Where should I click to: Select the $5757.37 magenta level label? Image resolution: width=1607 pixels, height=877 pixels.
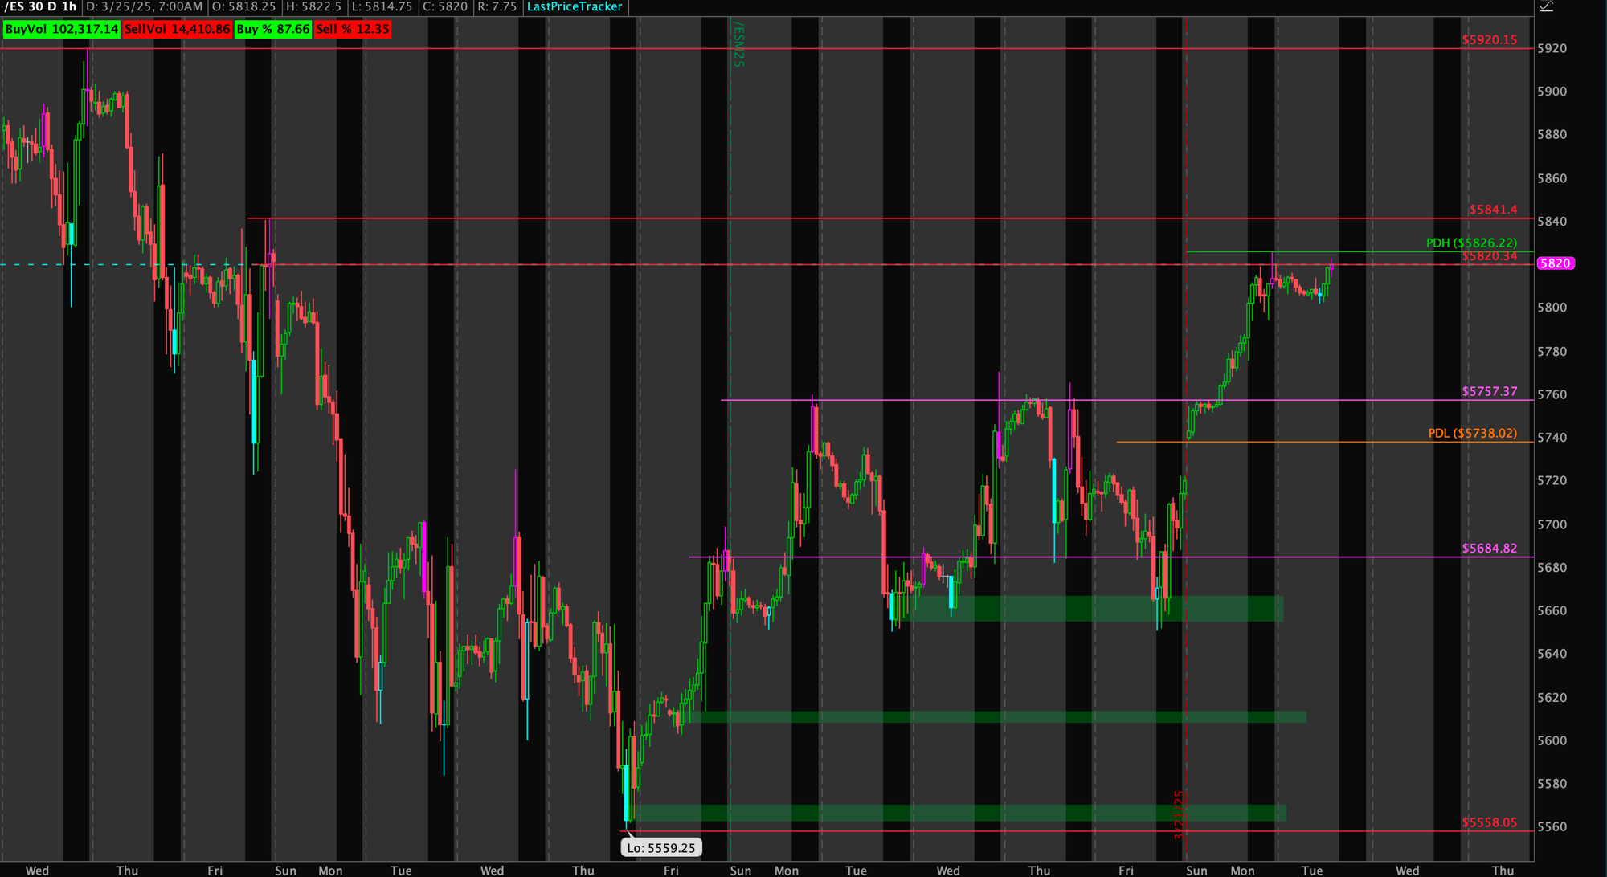(x=1489, y=391)
